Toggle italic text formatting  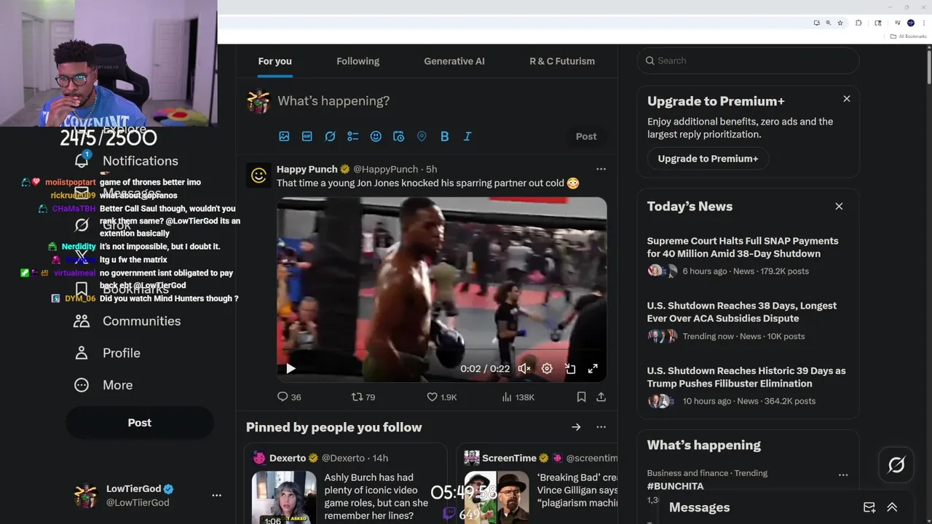coord(467,136)
